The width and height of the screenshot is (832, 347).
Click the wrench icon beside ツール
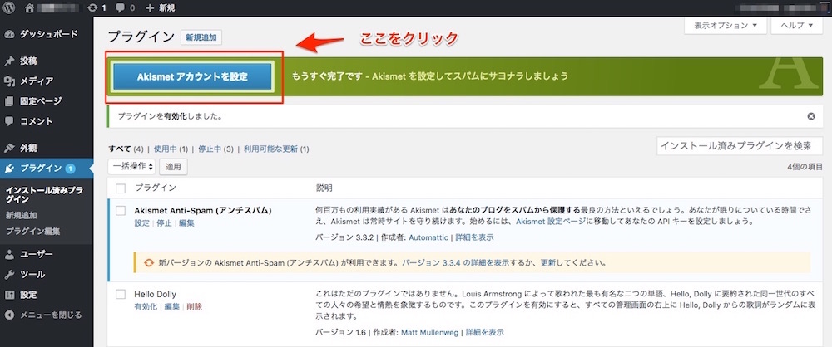coord(9,275)
